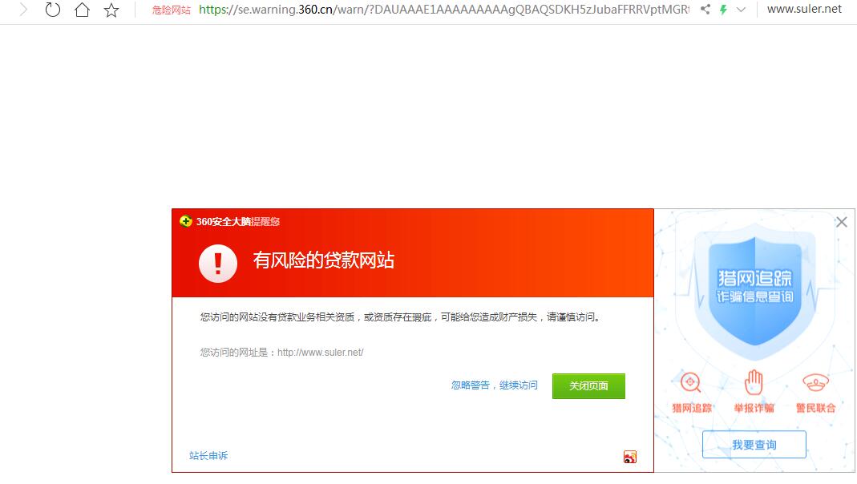Click the browser forward arrow
This screenshot has height=484, width=857.
[23, 10]
